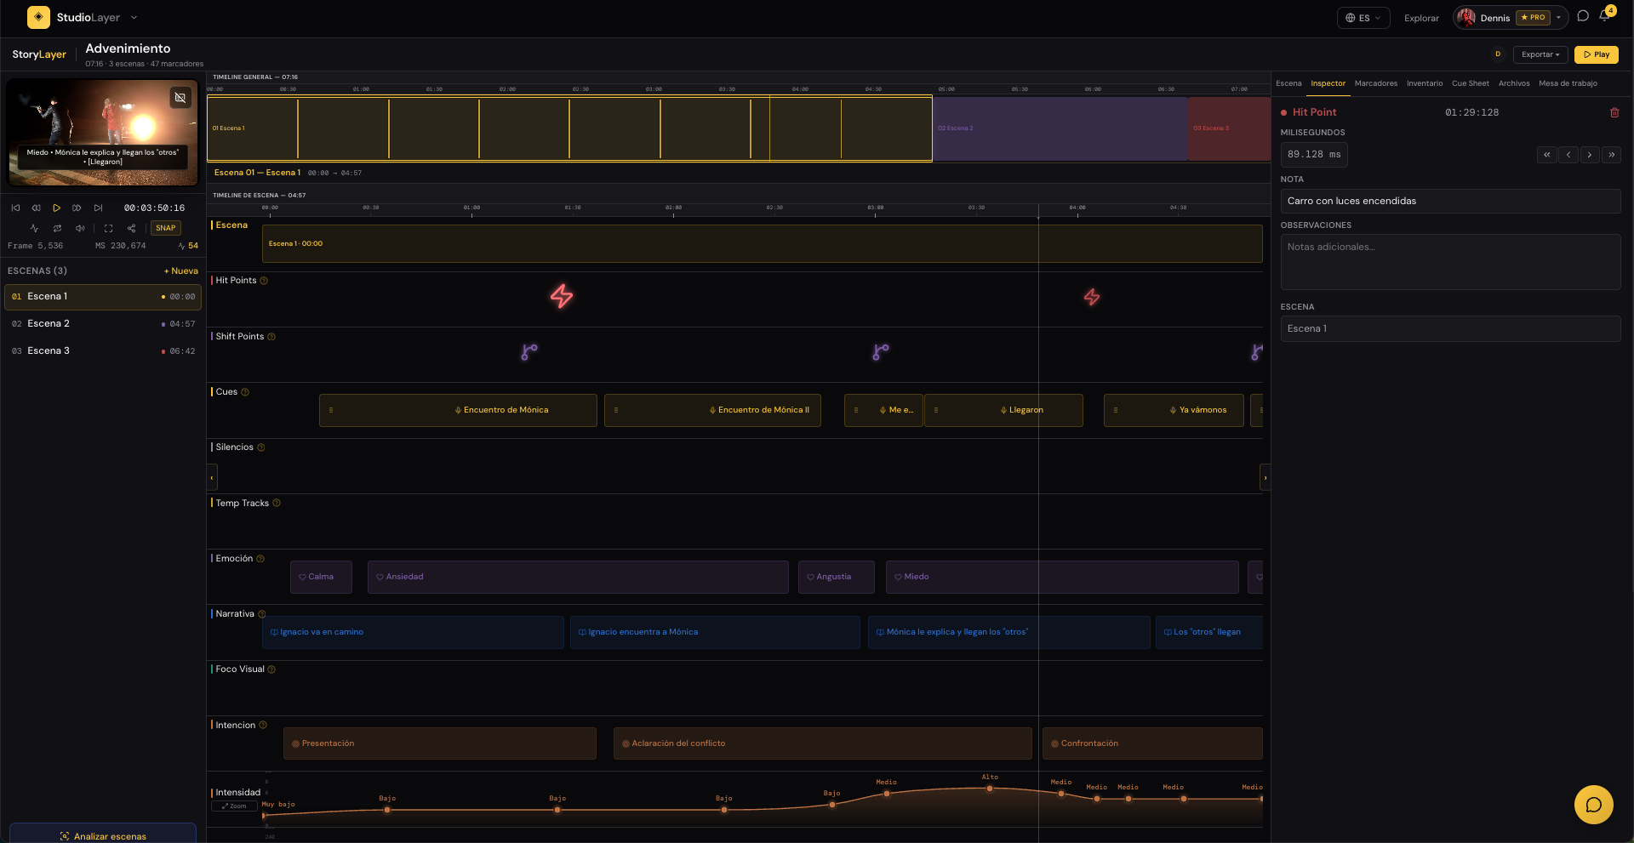
Task: Switch to the Escena tab
Action: [x=1288, y=83]
